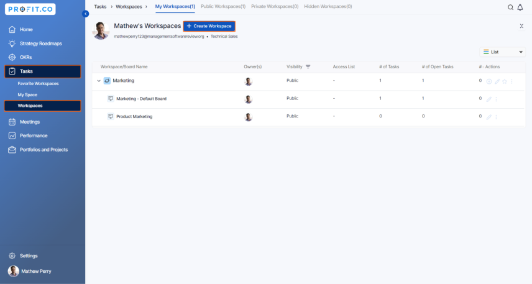Open the Marketing workspace name

point(124,81)
